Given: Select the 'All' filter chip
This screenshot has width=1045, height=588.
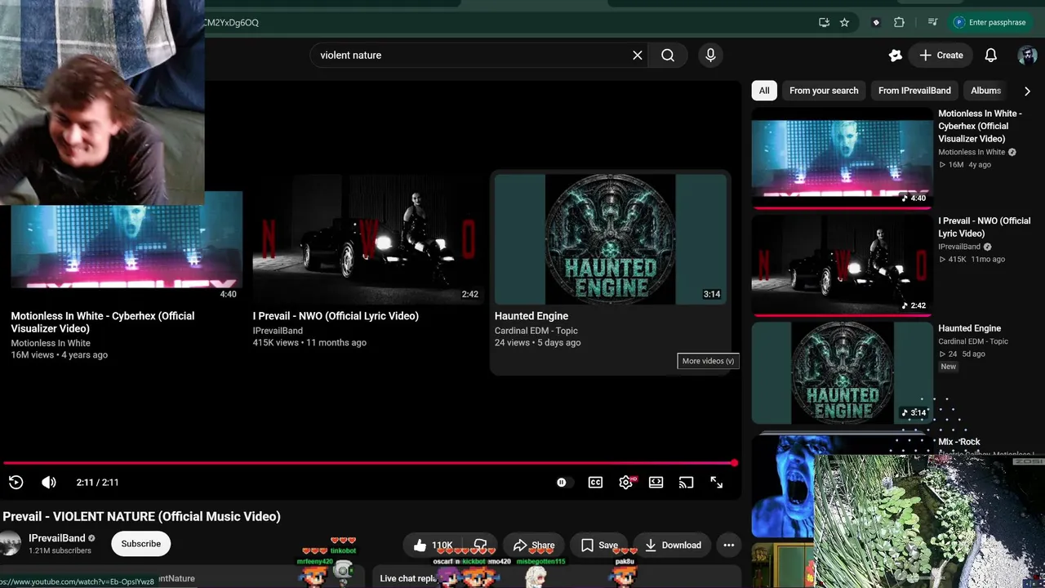Looking at the screenshot, I should tap(764, 91).
